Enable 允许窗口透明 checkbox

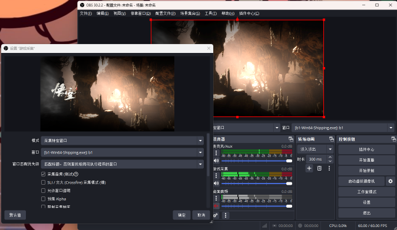(44, 191)
